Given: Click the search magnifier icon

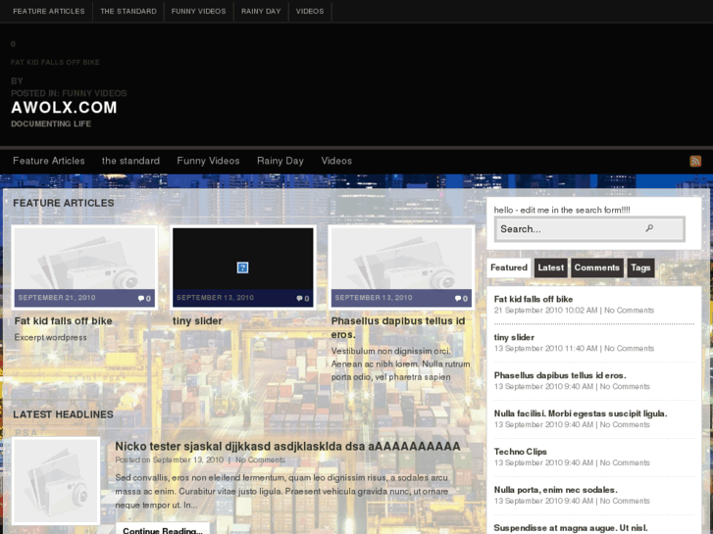Looking at the screenshot, I should pos(649,228).
